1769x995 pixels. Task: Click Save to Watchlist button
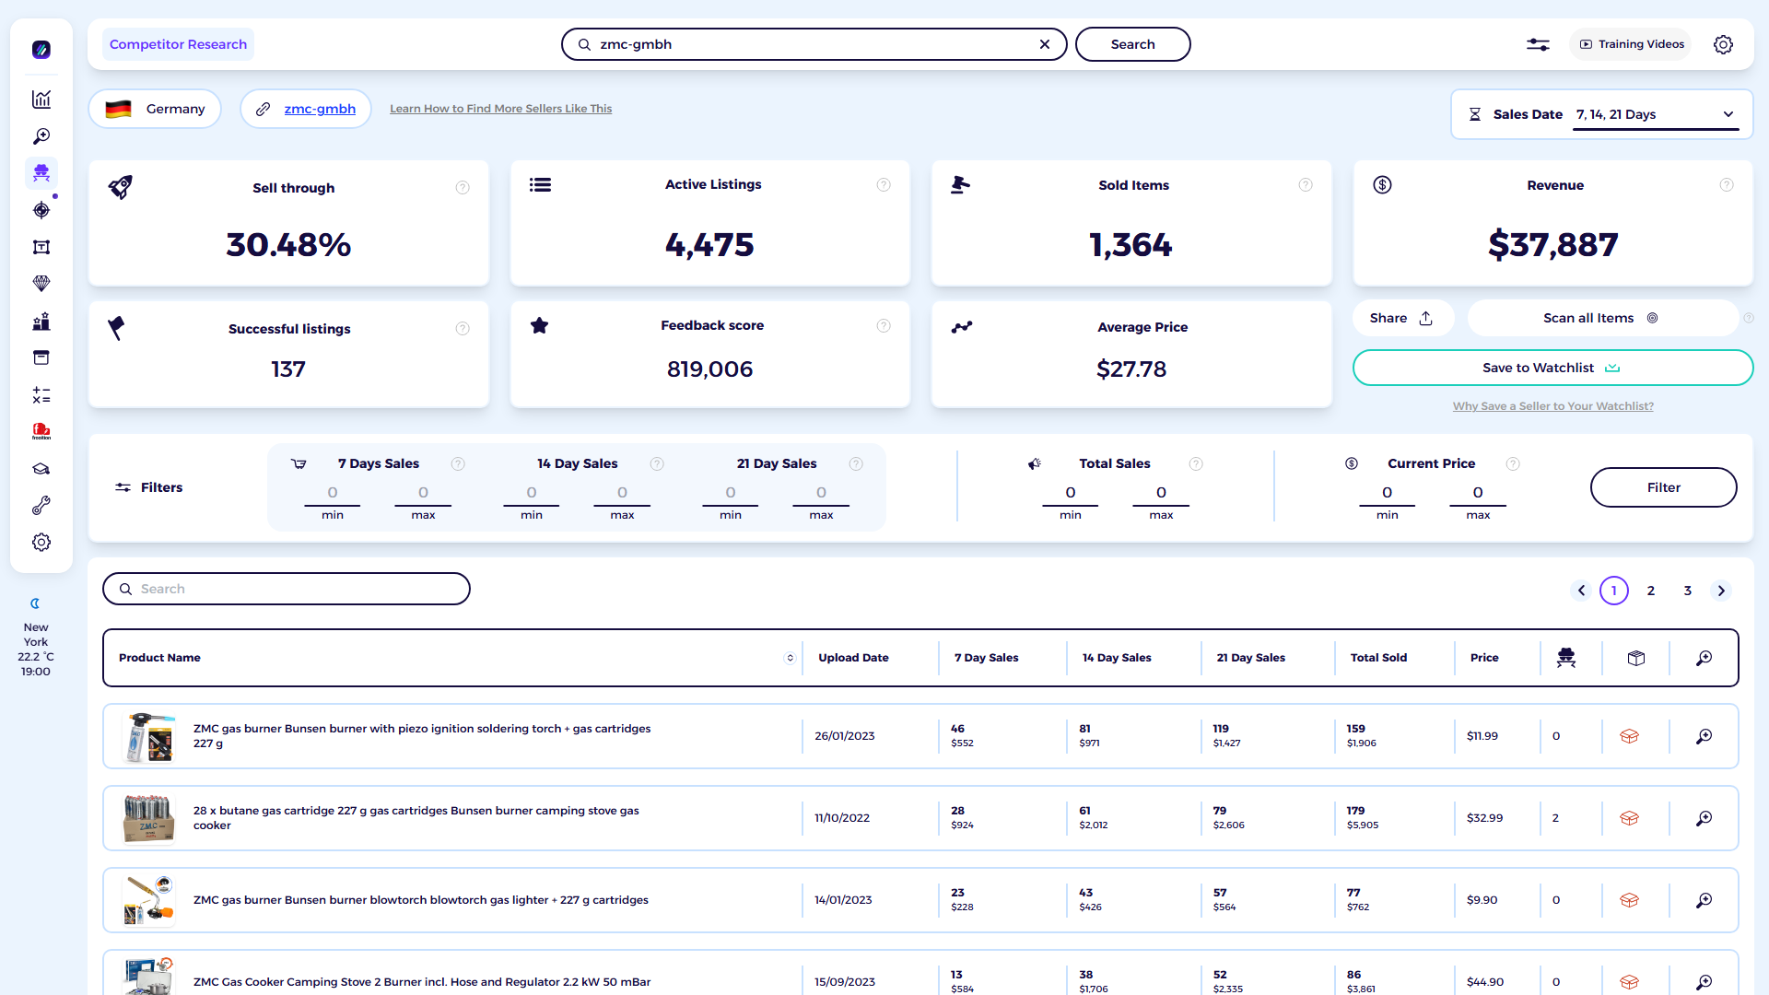pyautogui.click(x=1552, y=368)
